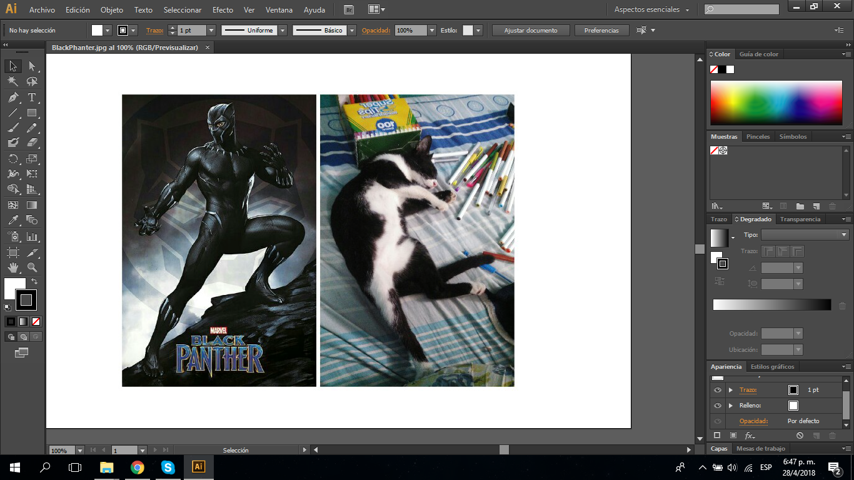
Task: Set paint to None in toolbox
Action: (x=36, y=321)
